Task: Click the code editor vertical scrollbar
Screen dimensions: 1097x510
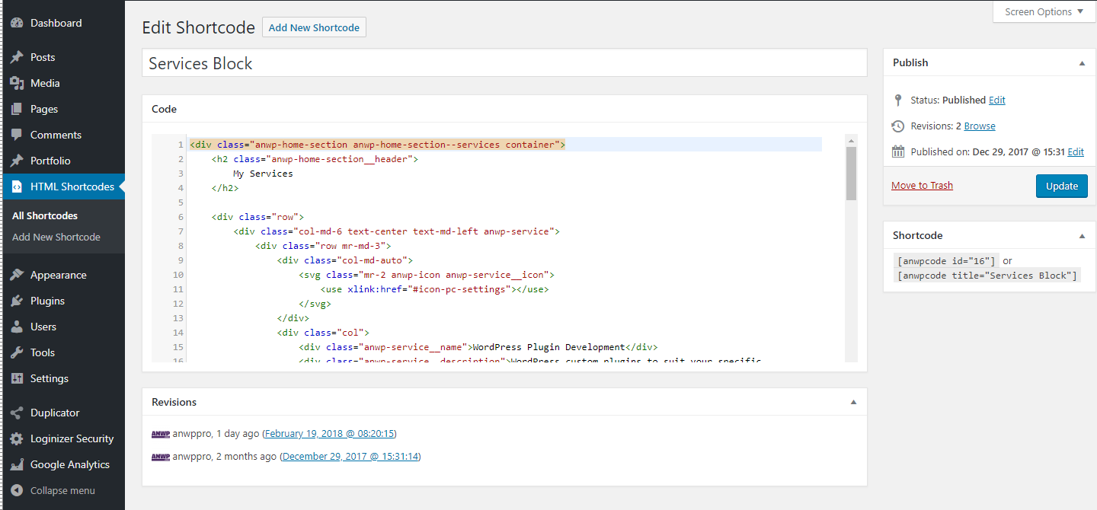Action: coord(851,174)
